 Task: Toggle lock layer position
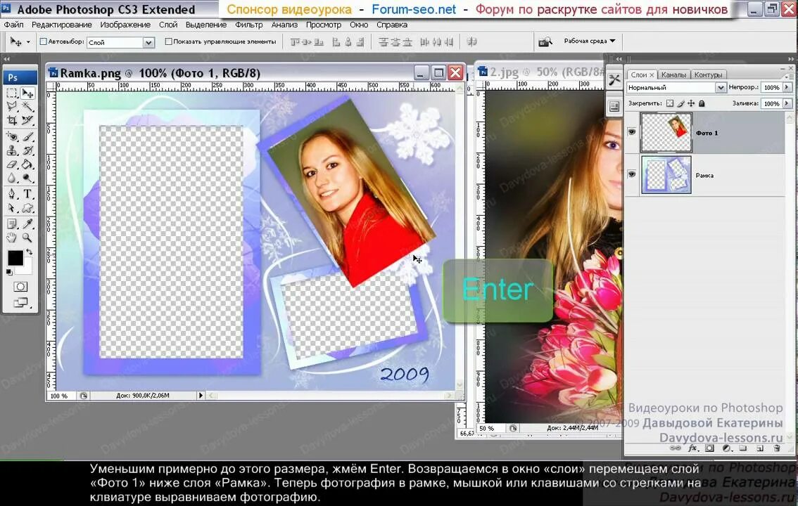click(x=691, y=103)
